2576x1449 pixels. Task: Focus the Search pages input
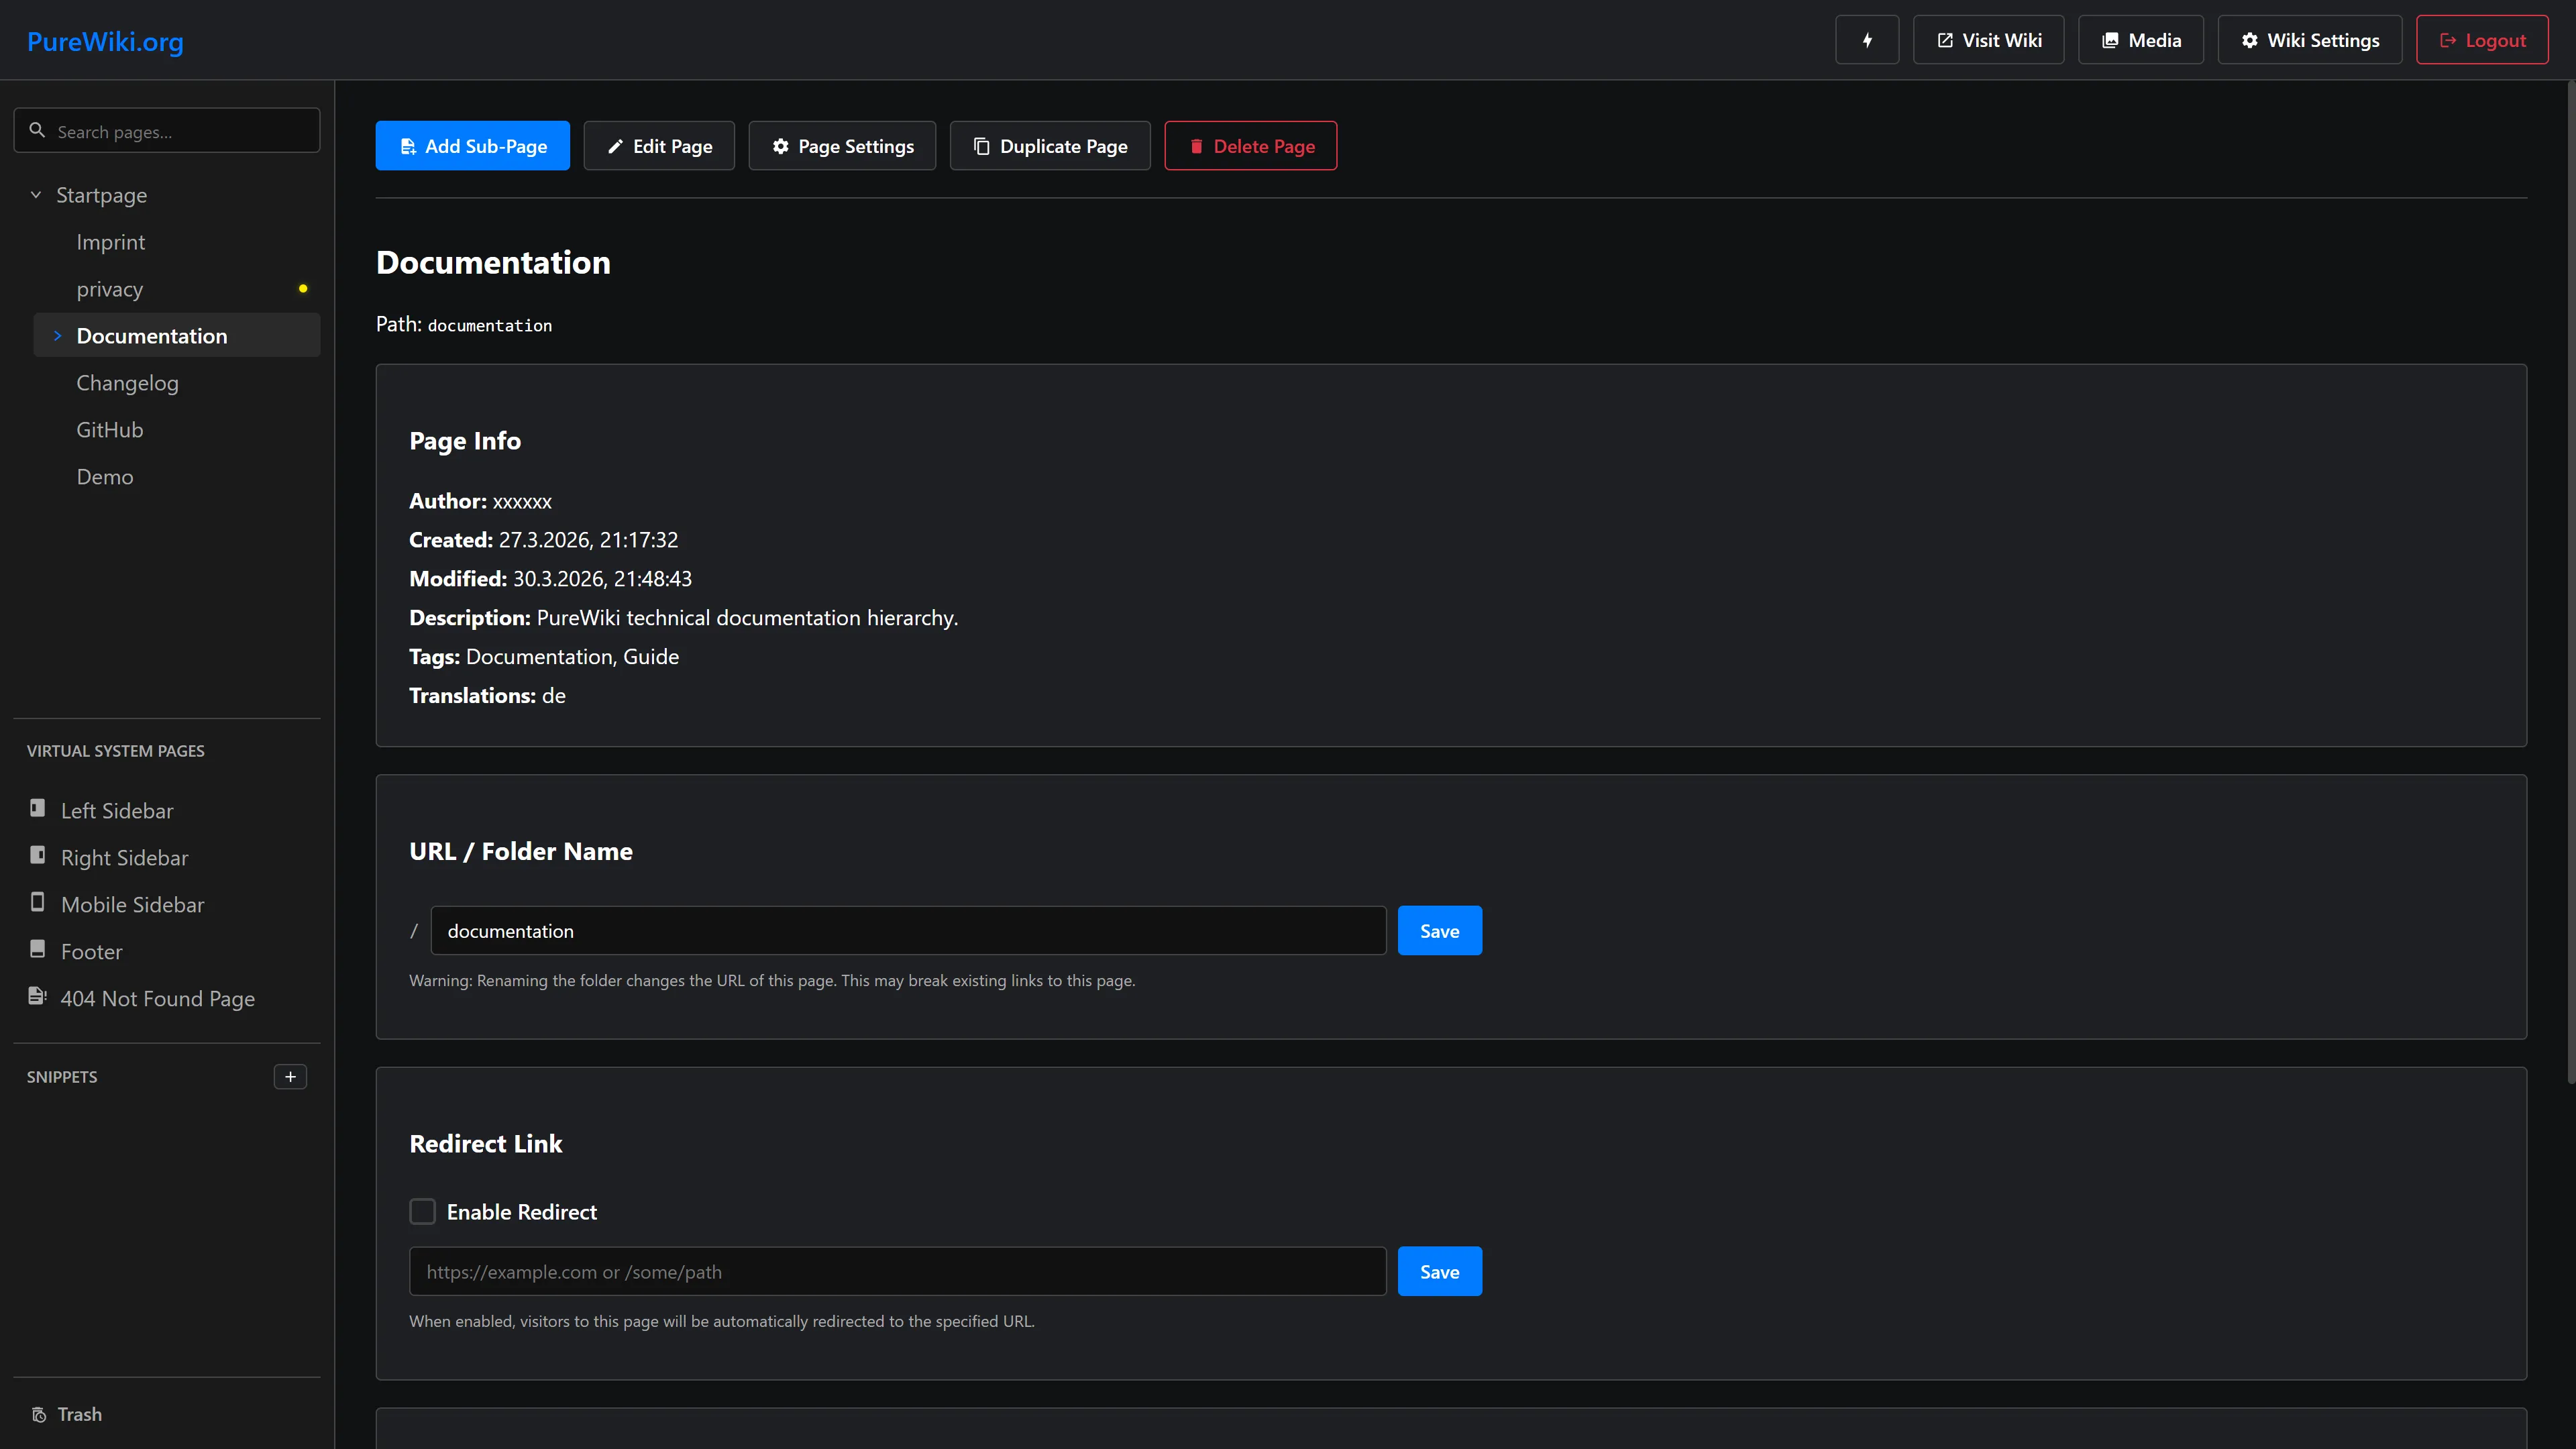(x=167, y=131)
